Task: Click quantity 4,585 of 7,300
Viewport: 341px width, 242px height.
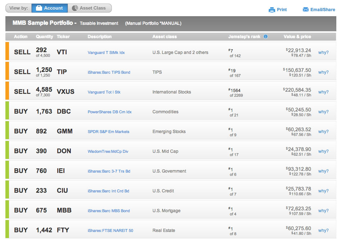Action: click(44, 92)
